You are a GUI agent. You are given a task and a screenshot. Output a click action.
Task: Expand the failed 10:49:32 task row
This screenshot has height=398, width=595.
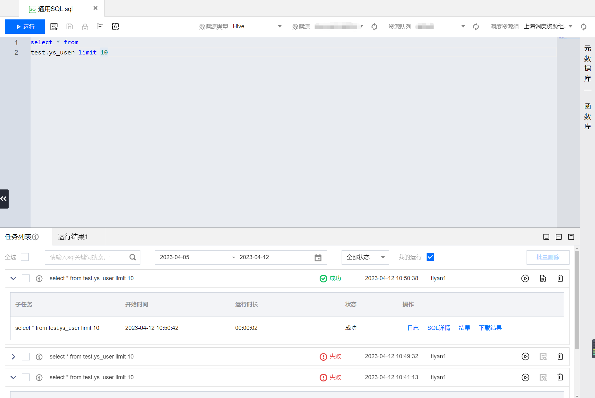(x=13, y=357)
